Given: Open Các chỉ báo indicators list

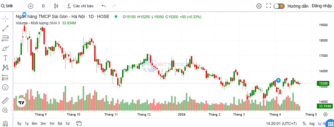Looking at the screenshot, I should pos(80,6).
